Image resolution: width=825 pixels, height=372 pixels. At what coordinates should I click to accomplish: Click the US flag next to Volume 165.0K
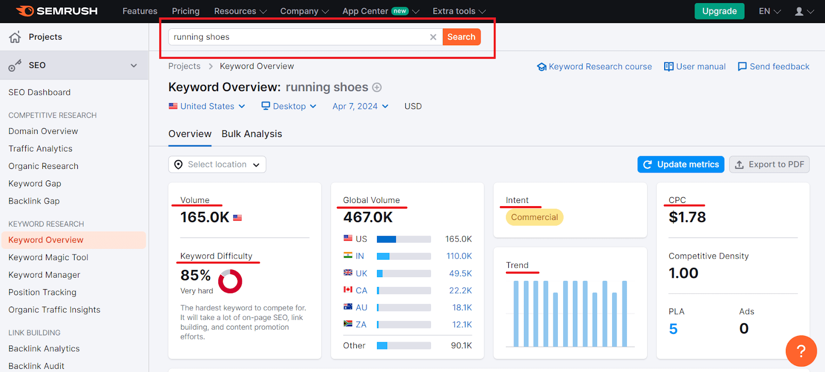point(237,218)
